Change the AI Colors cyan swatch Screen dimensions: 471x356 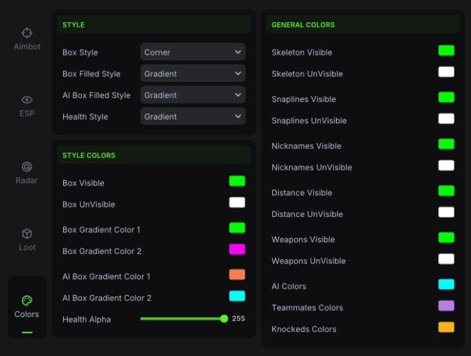(x=446, y=285)
